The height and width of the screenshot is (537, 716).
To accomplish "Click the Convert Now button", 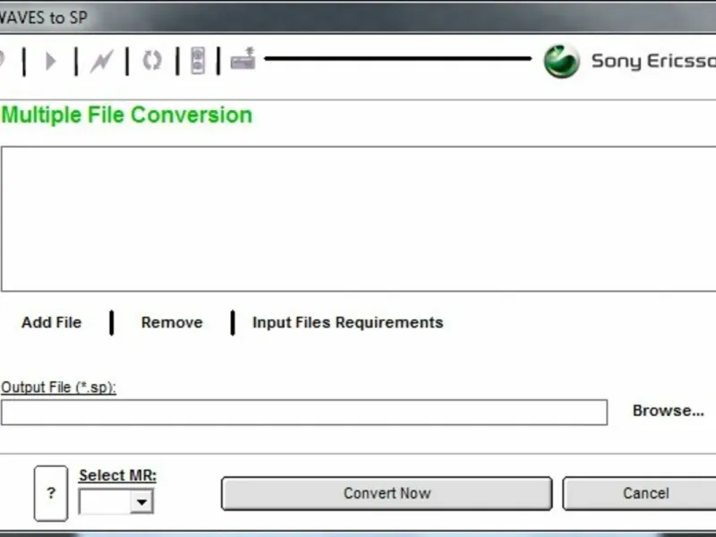I will pos(387,493).
